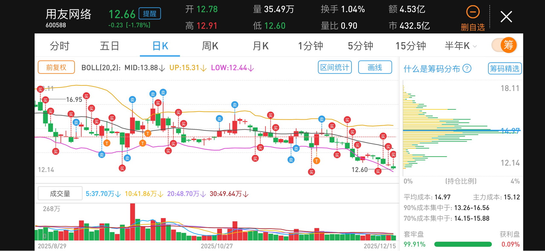This screenshot has width=545, height=251.
Task: Click the 删自选 remove-from-watchlist minus icon
Action: tap(473, 12)
